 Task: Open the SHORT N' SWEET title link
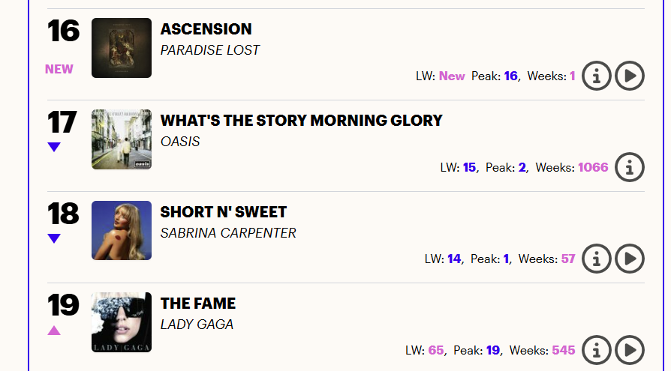[224, 212]
